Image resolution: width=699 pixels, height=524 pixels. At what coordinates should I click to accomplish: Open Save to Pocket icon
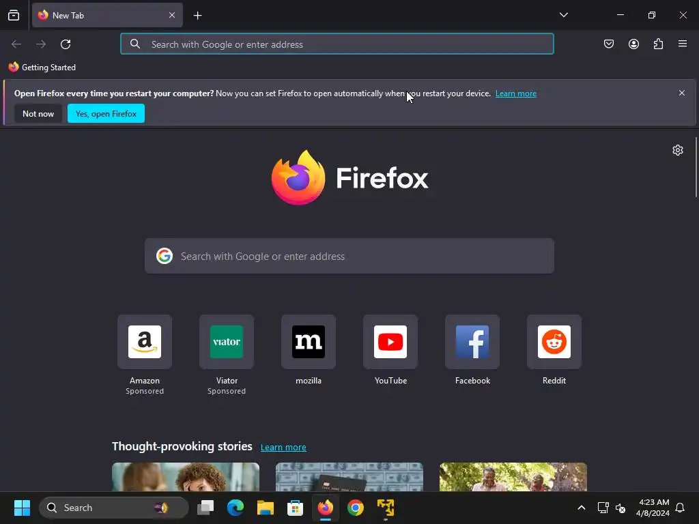pyautogui.click(x=609, y=44)
